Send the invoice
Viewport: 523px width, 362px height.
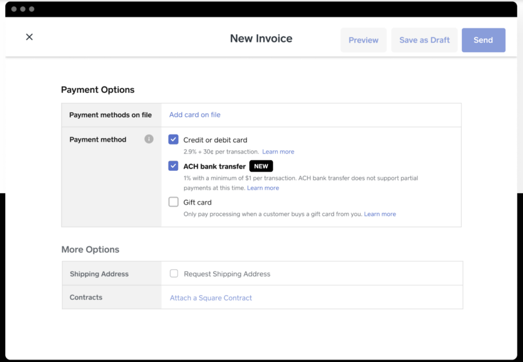(x=483, y=40)
